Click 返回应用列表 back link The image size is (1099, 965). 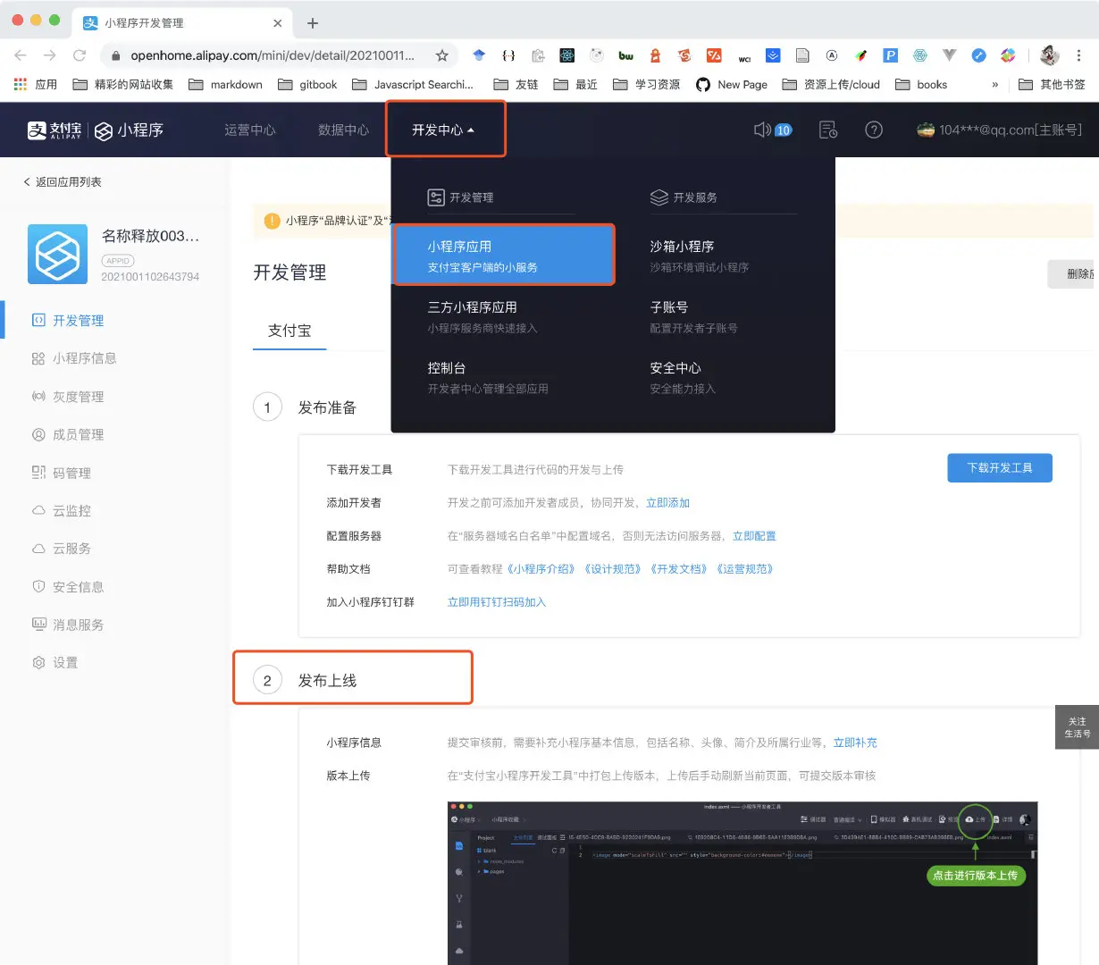coord(62,181)
